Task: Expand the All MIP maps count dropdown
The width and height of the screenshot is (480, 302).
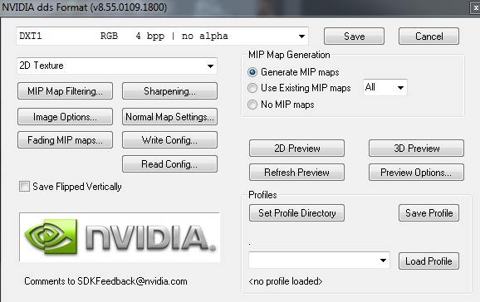Action: (385, 87)
